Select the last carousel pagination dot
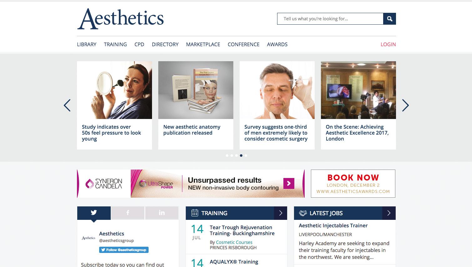The width and height of the screenshot is (472, 267). pyautogui.click(x=246, y=156)
